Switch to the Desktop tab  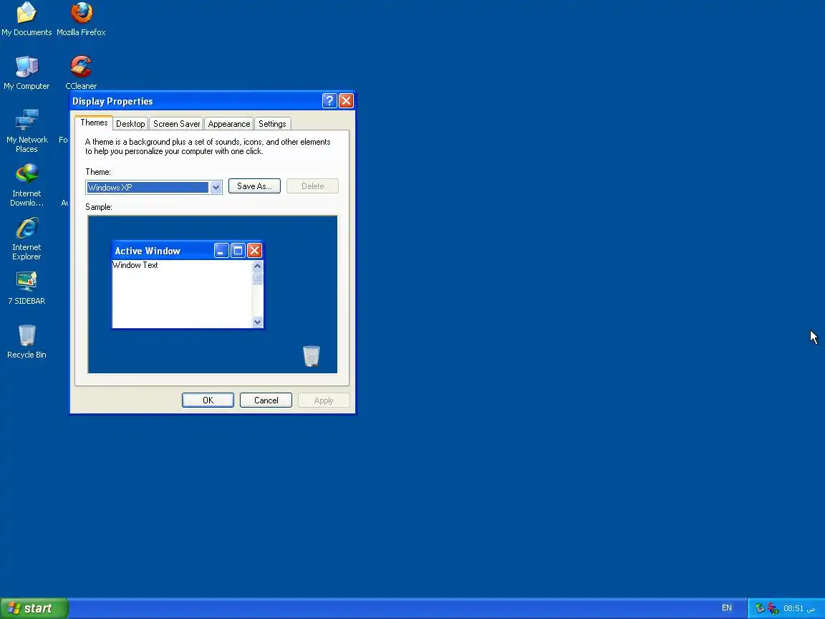(x=130, y=124)
